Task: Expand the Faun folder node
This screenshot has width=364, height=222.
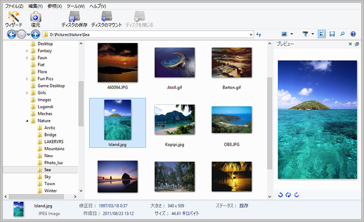Action: point(27,58)
